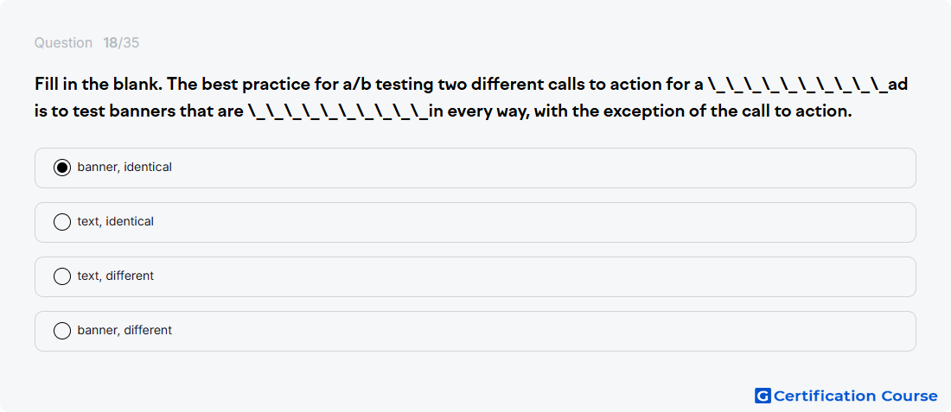The image size is (951, 412).
Task: Click the 'banner, different' answer label text
Action: tap(124, 331)
